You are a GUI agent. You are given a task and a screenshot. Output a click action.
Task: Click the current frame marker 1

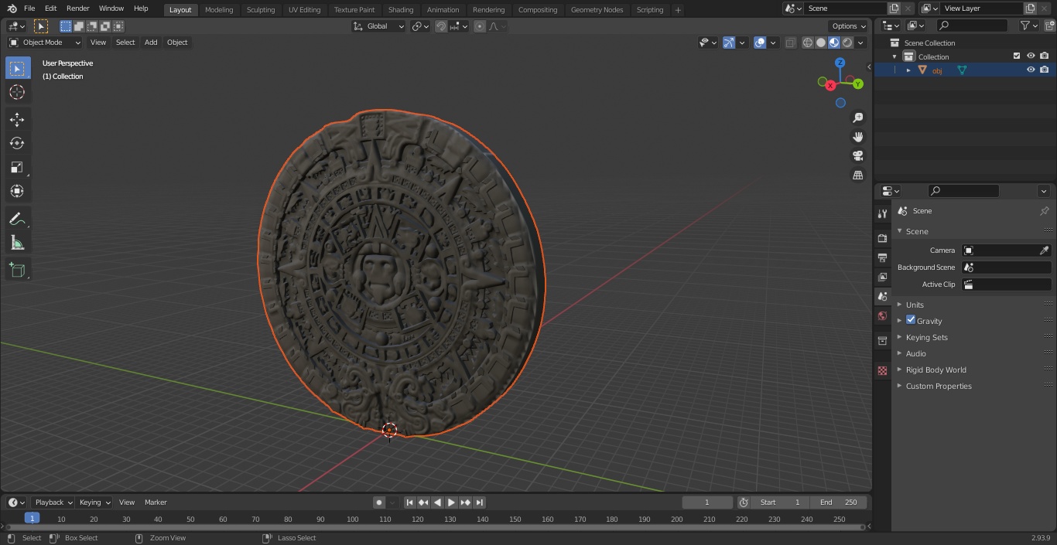coord(32,519)
